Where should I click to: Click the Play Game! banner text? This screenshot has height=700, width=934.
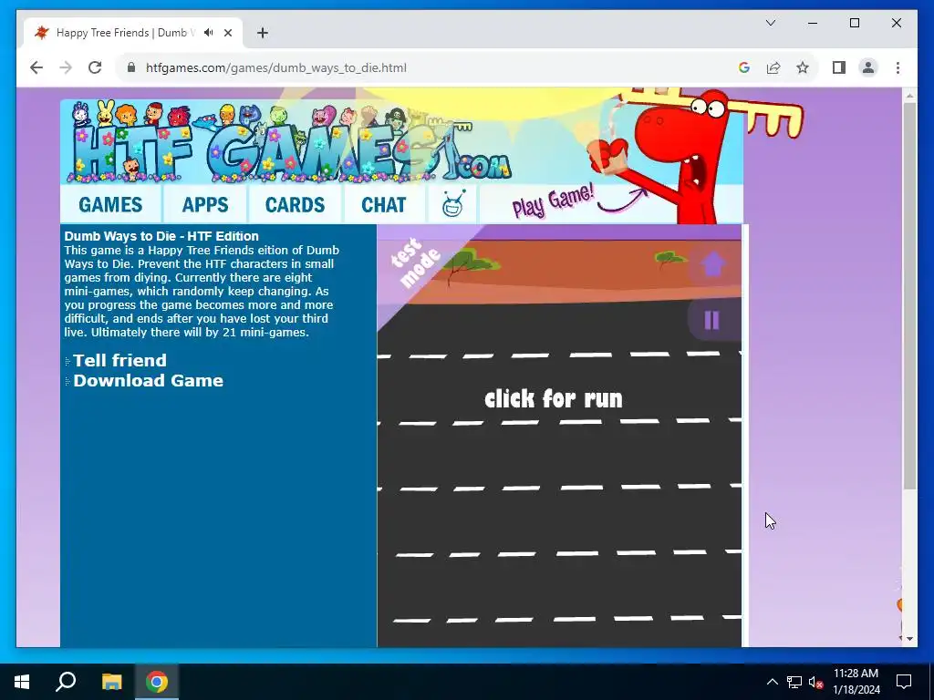553,201
